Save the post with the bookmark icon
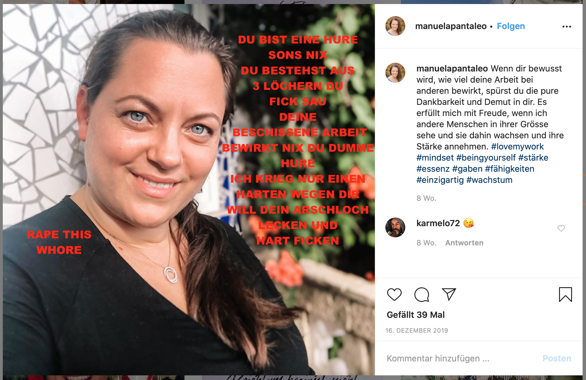The height and width of the screenshot is (380, 586). [x=565, y=294]
